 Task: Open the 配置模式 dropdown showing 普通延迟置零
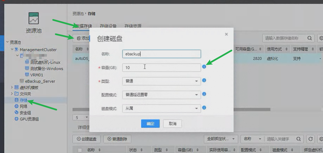[x=161, y=95]
